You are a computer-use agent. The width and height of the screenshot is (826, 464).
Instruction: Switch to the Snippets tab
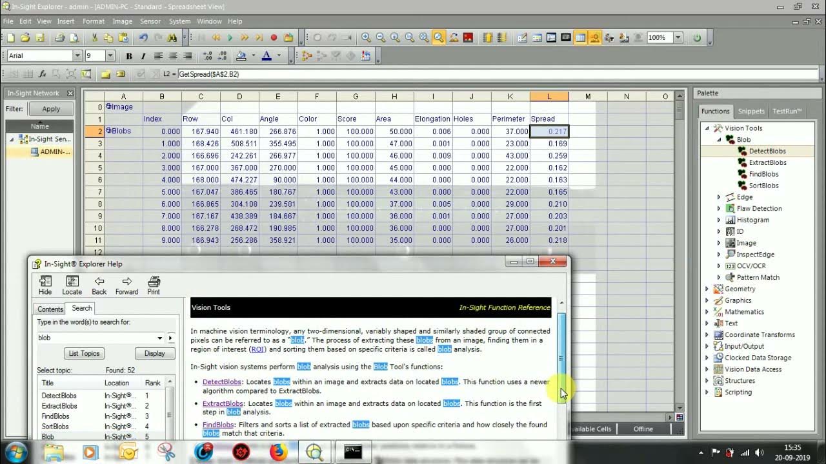751,111
